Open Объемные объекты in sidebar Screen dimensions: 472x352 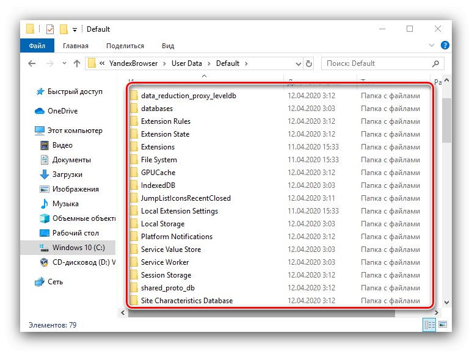click(78, 218)
